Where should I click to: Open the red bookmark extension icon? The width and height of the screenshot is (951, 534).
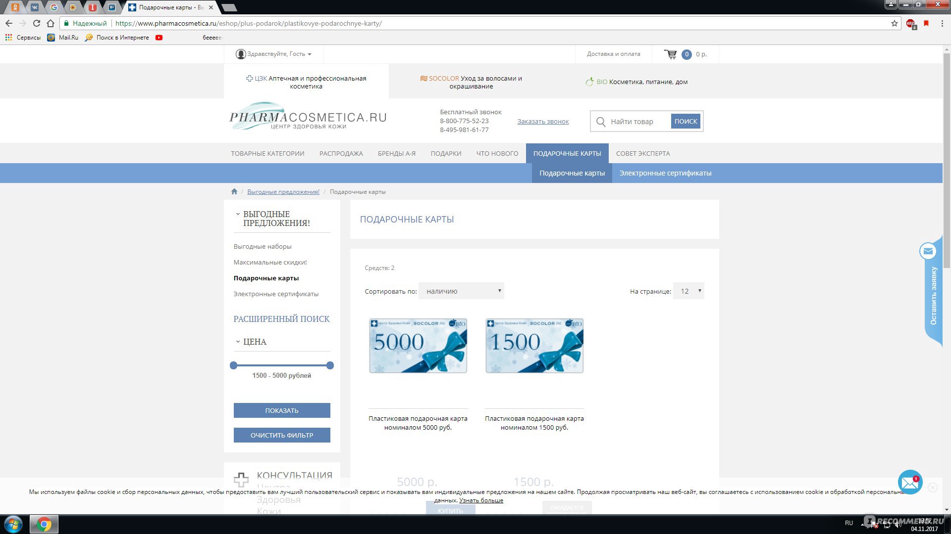926,23
